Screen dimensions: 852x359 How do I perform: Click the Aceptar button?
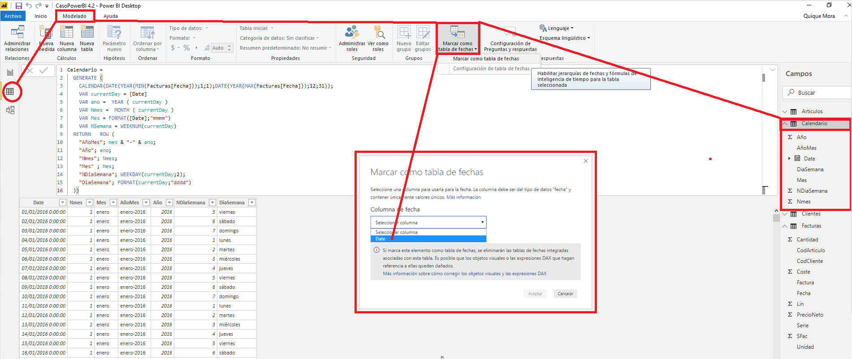tap(535, 294)
